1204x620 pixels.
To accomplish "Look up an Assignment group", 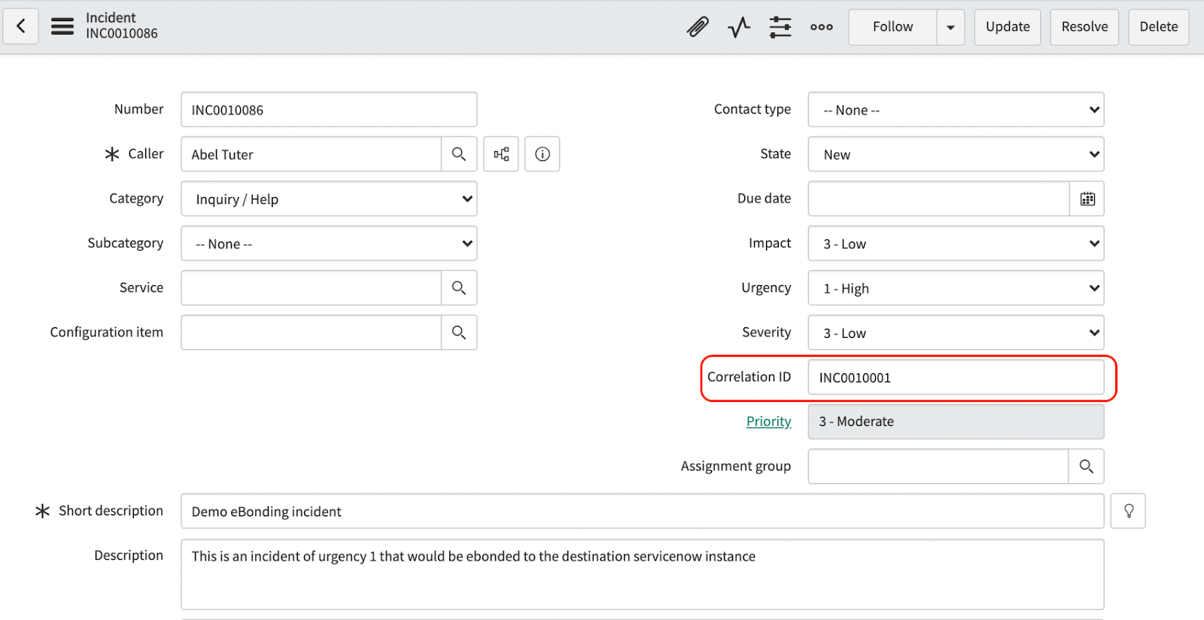I will (1087, 467).
